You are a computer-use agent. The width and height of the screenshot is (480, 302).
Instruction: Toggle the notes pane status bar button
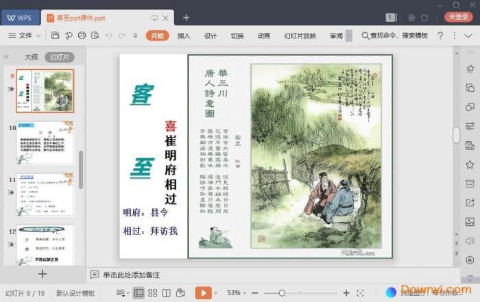pyautogui.click(x=122, y=293)
